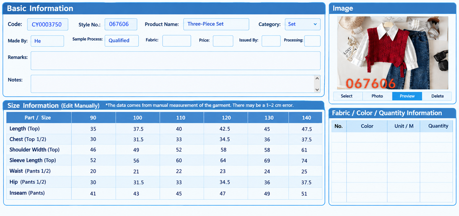Focus the empty Fabric input field
The height and width of the screenshot is (216, 459).
click(177, 41)
